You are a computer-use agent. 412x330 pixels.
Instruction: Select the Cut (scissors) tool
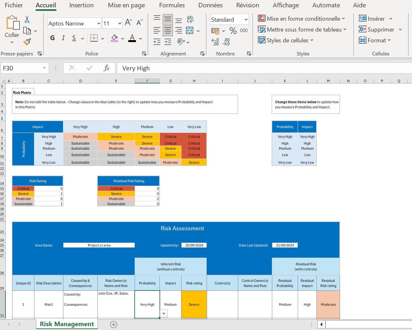point(27,19)
